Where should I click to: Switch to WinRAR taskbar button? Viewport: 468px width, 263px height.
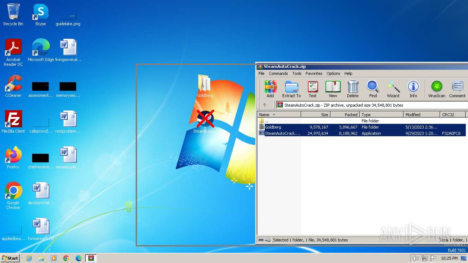click(91, 258)
